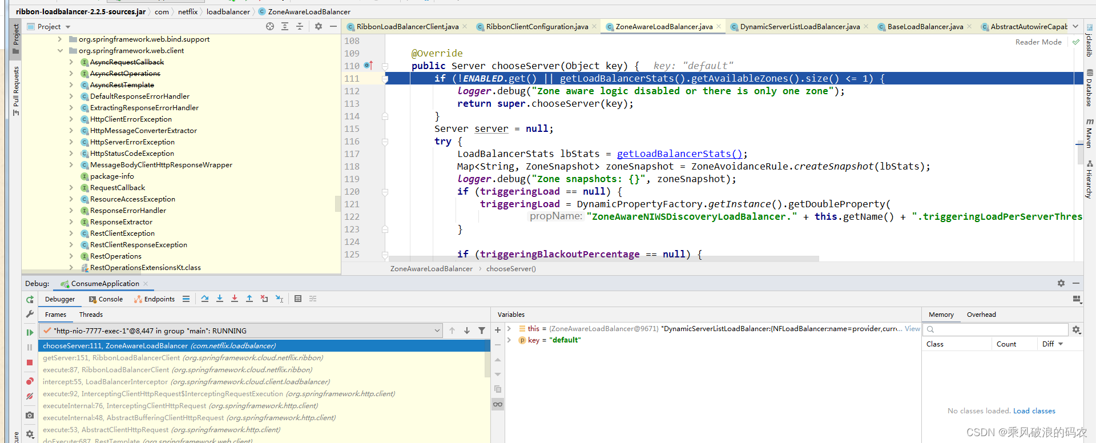This screenshot has width=1096, height=443.
Task: Click the memory class search field
Action: (x=996, y=329)
